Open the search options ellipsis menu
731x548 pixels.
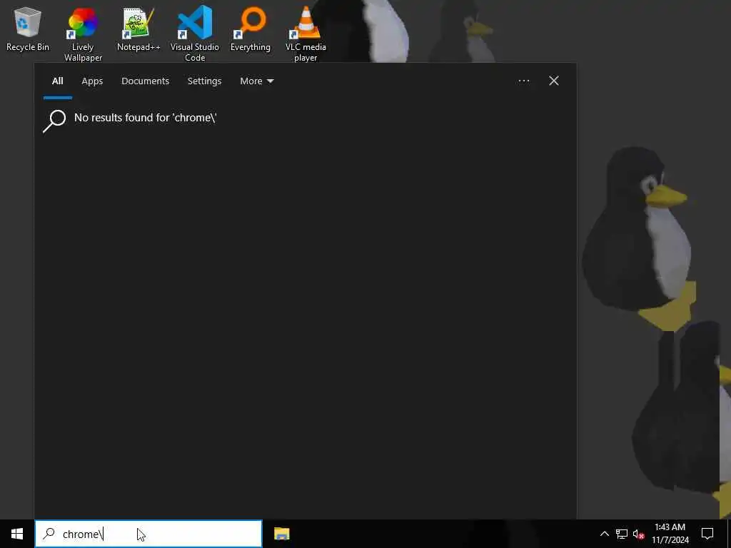pyautogui.click(x=524, y=81)
